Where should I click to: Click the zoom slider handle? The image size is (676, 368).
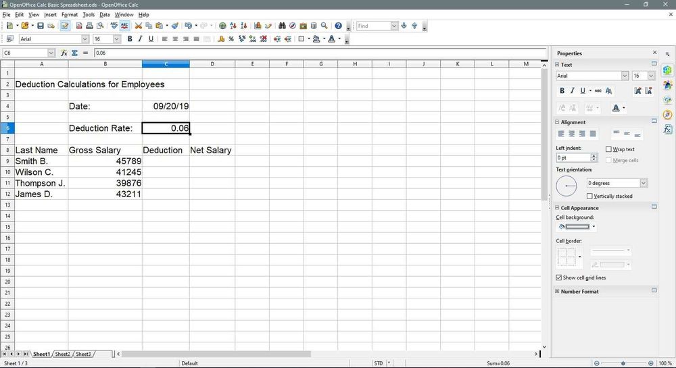pyautogui.click(x=623, y=363)
